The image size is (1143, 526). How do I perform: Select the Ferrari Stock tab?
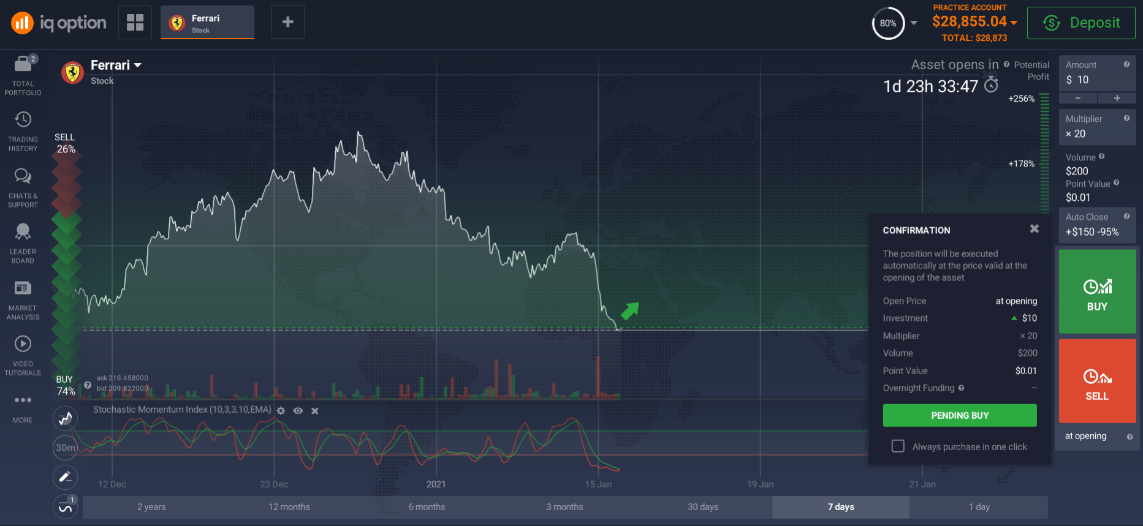point(207,23)
